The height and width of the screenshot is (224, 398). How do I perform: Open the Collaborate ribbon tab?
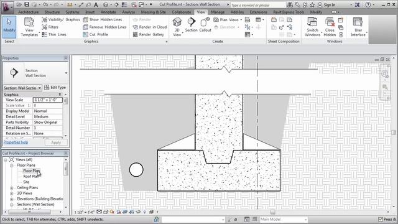tap(181, 12)
